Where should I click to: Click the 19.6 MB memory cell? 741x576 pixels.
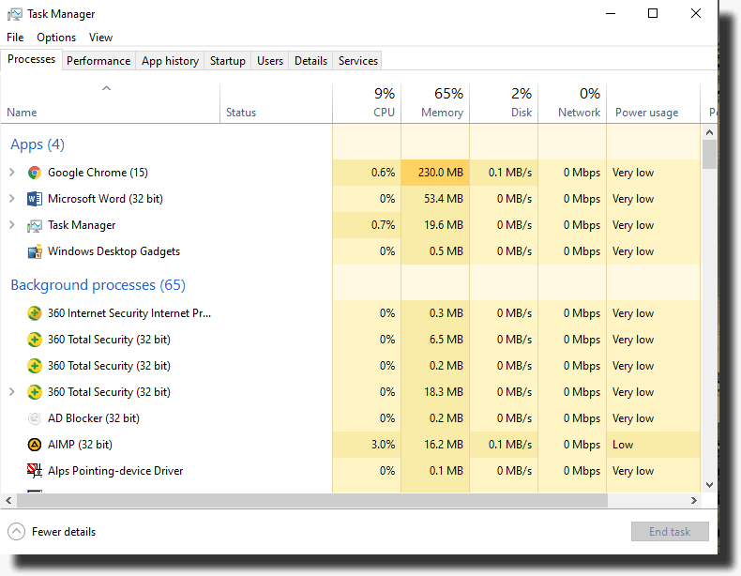tap(435, 225)
